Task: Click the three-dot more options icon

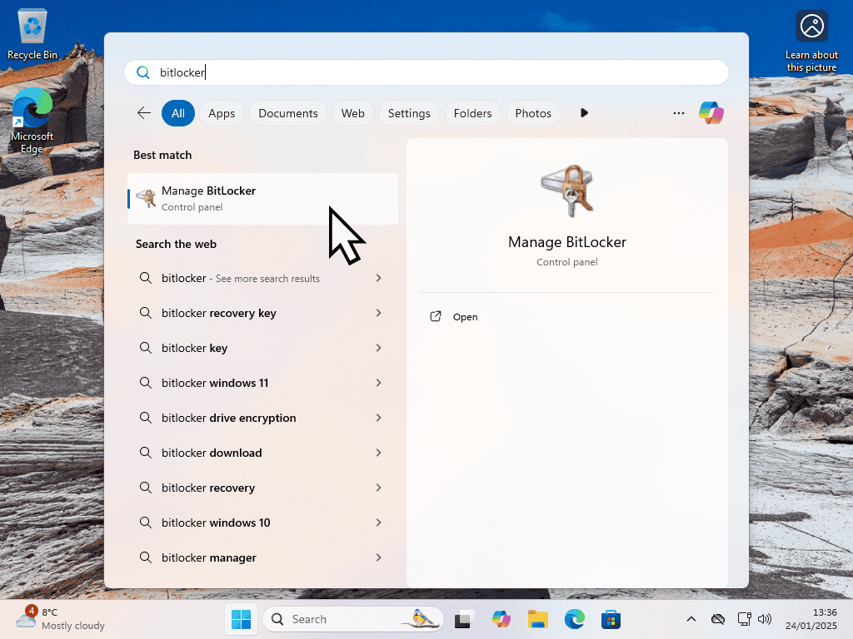Action: 679,113
